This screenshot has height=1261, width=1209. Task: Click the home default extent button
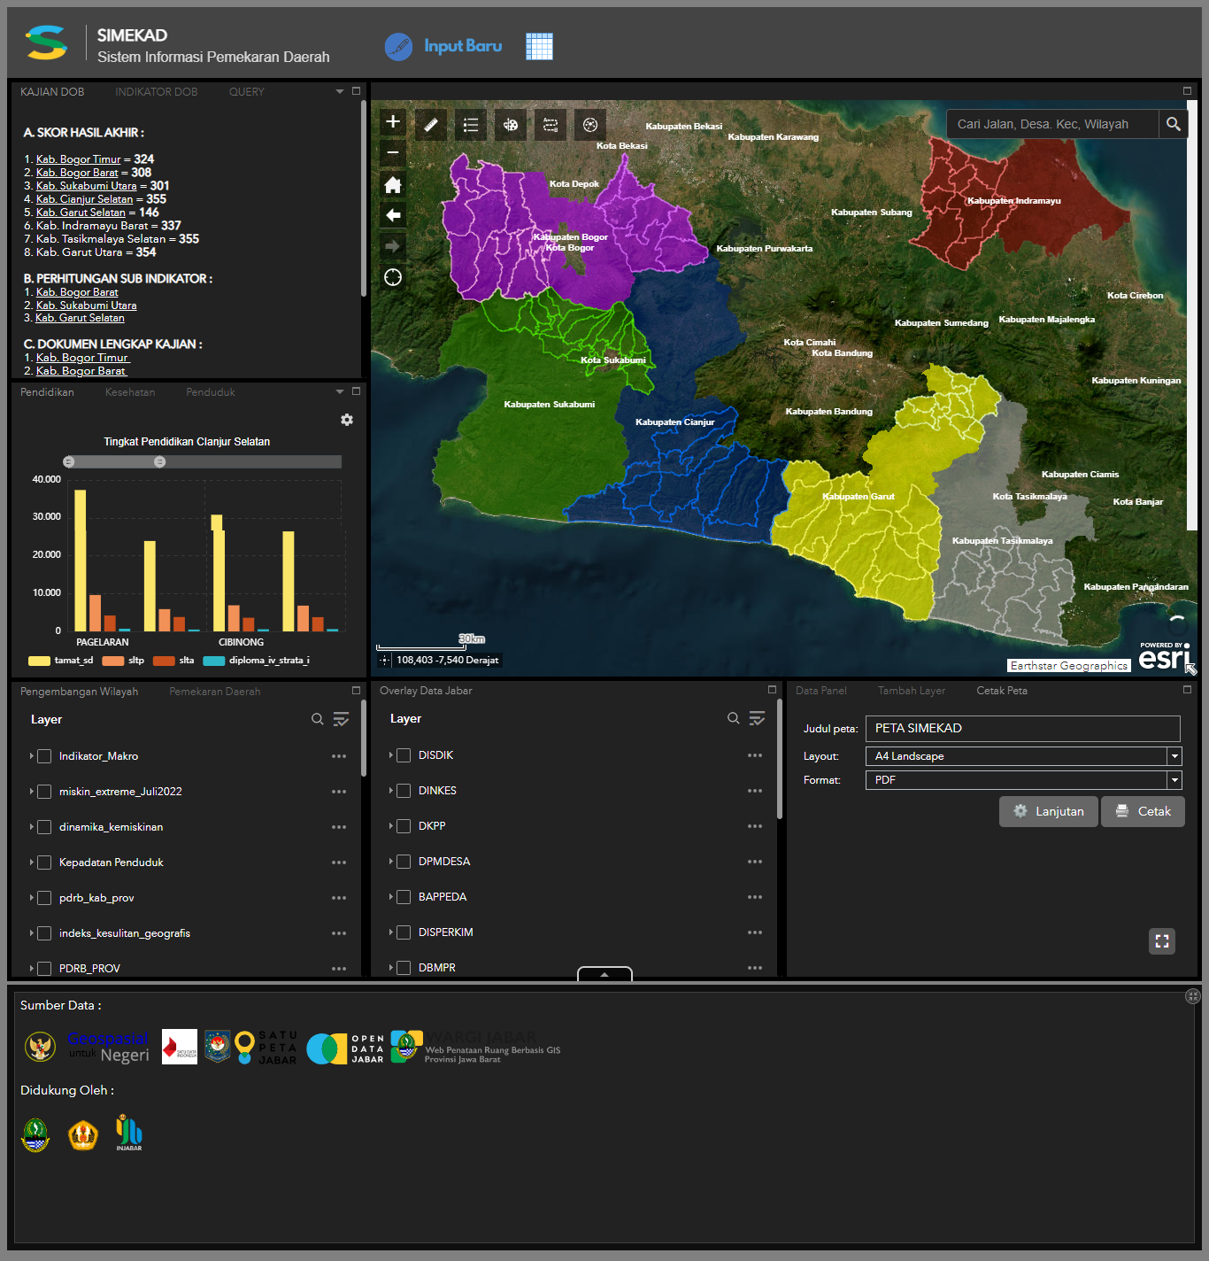393,184
